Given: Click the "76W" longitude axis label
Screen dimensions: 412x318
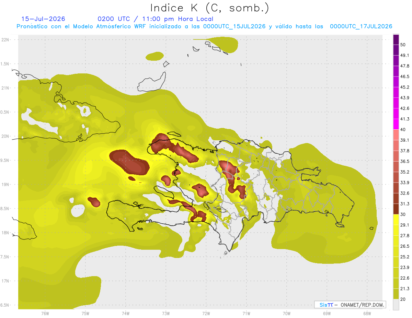Looking at the screenshot, I should [45, 313].
